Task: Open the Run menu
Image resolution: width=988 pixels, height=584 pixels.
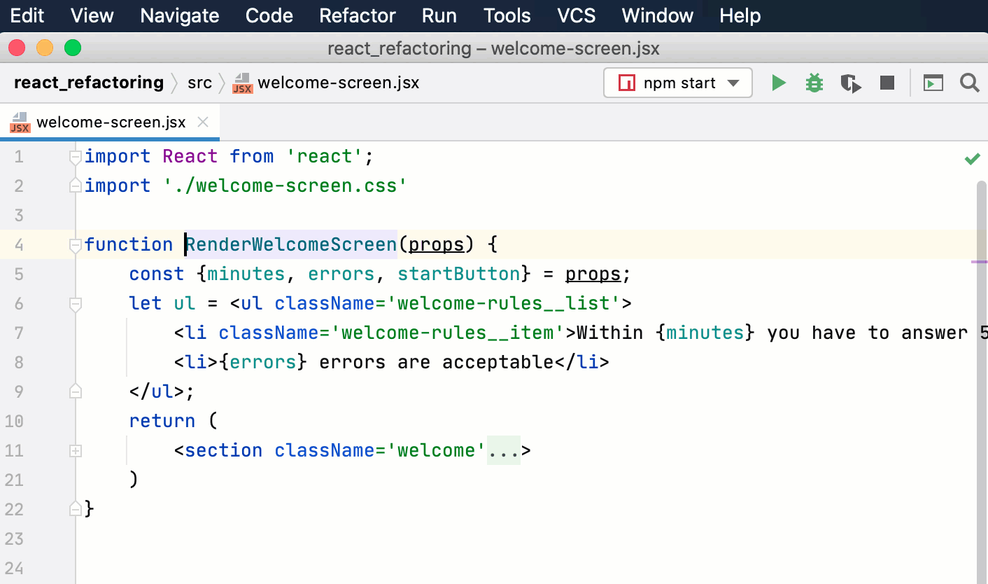Action: [x=439, y=15]
